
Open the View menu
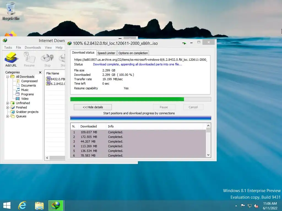click(x=48, y=47)
